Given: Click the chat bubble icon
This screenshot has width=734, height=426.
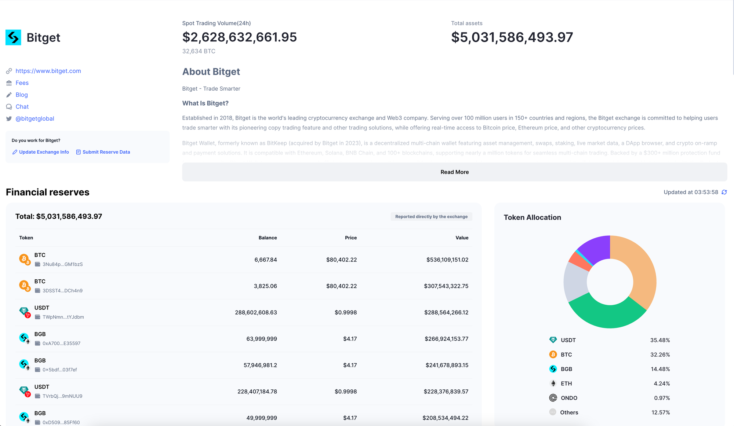Looking at the screenshot, I should click(x=9, y=107).
